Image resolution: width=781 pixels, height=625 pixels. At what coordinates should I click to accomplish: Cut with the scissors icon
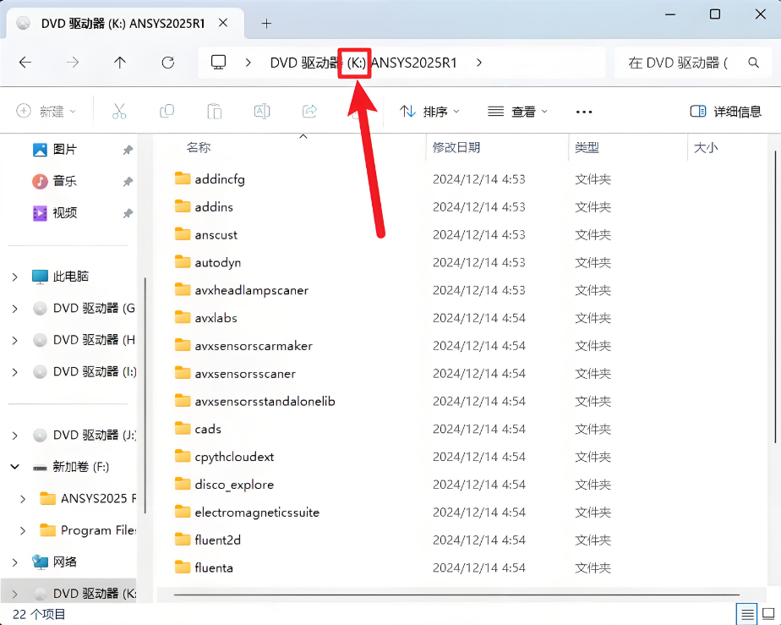[119, 111]
